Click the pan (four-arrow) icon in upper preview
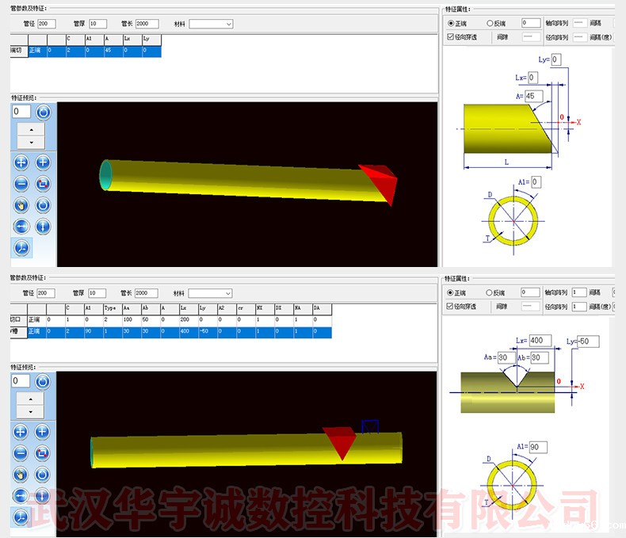The width and height of the screenshot is (626, 538). pyautogui.click(x=21, y=162)
